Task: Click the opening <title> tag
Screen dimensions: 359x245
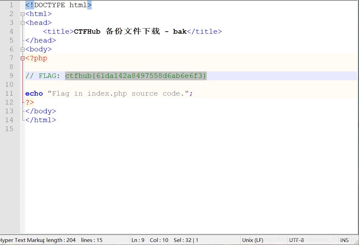Action: coord(58,32)
